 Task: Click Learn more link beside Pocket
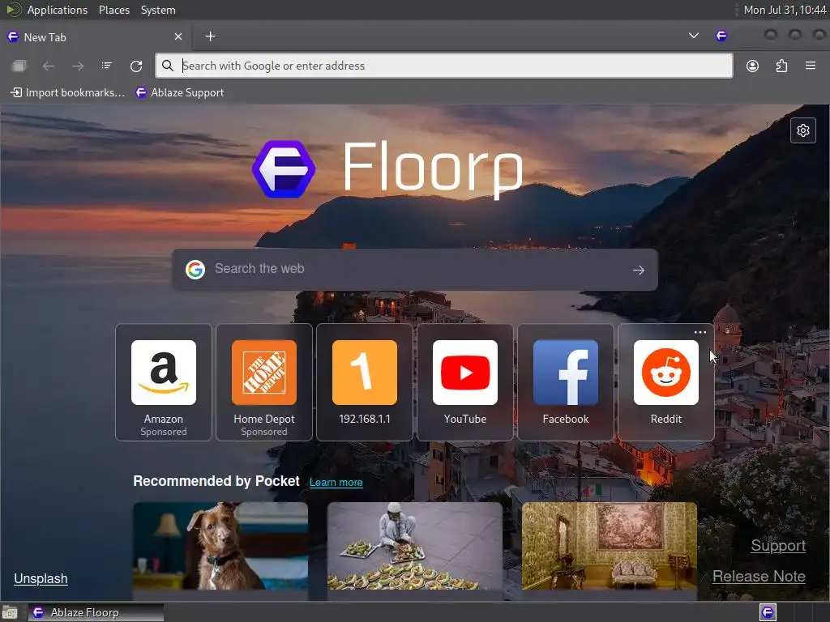(336, 483)
